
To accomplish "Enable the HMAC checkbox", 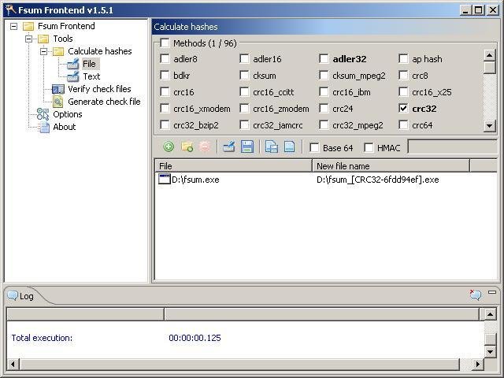I will click(x=369, y=148).
